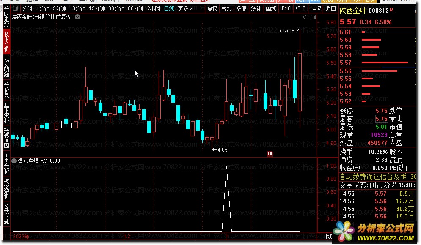Click the 2023年 date axis label
This screenshot has height=245, width=421.
click(x=21, y=237)
